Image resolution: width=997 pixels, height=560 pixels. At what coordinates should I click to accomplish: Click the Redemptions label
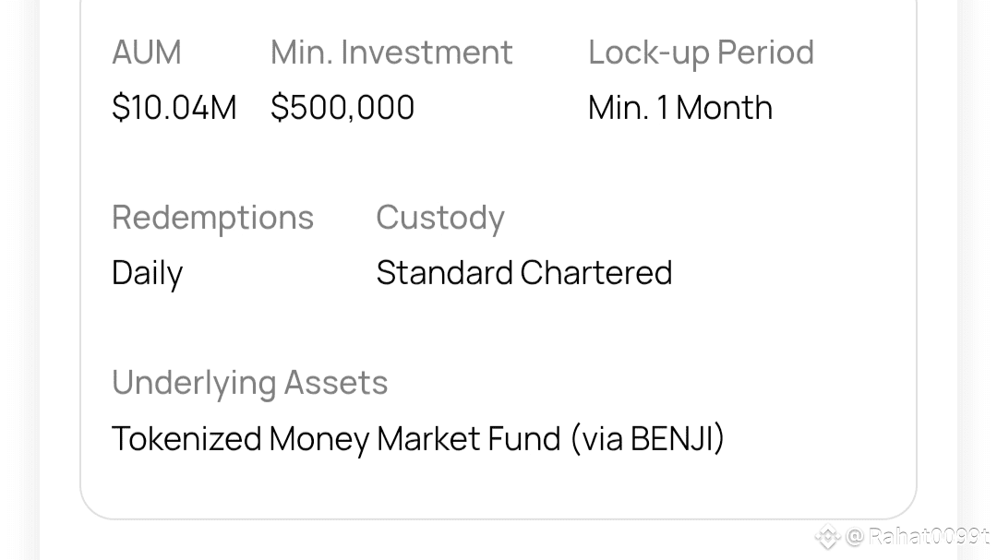[x=212, y=218]
